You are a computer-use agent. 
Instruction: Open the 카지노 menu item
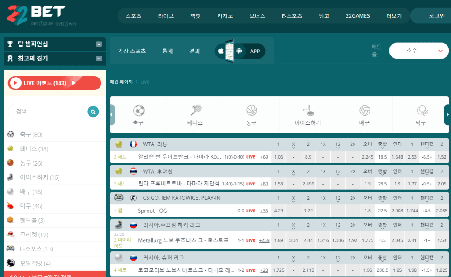pyautogui.click(x=225, y=16)
